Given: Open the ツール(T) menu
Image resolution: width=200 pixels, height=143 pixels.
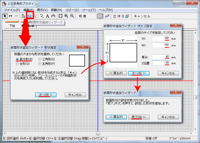Looking at the screenshot, I should (90, 10).
